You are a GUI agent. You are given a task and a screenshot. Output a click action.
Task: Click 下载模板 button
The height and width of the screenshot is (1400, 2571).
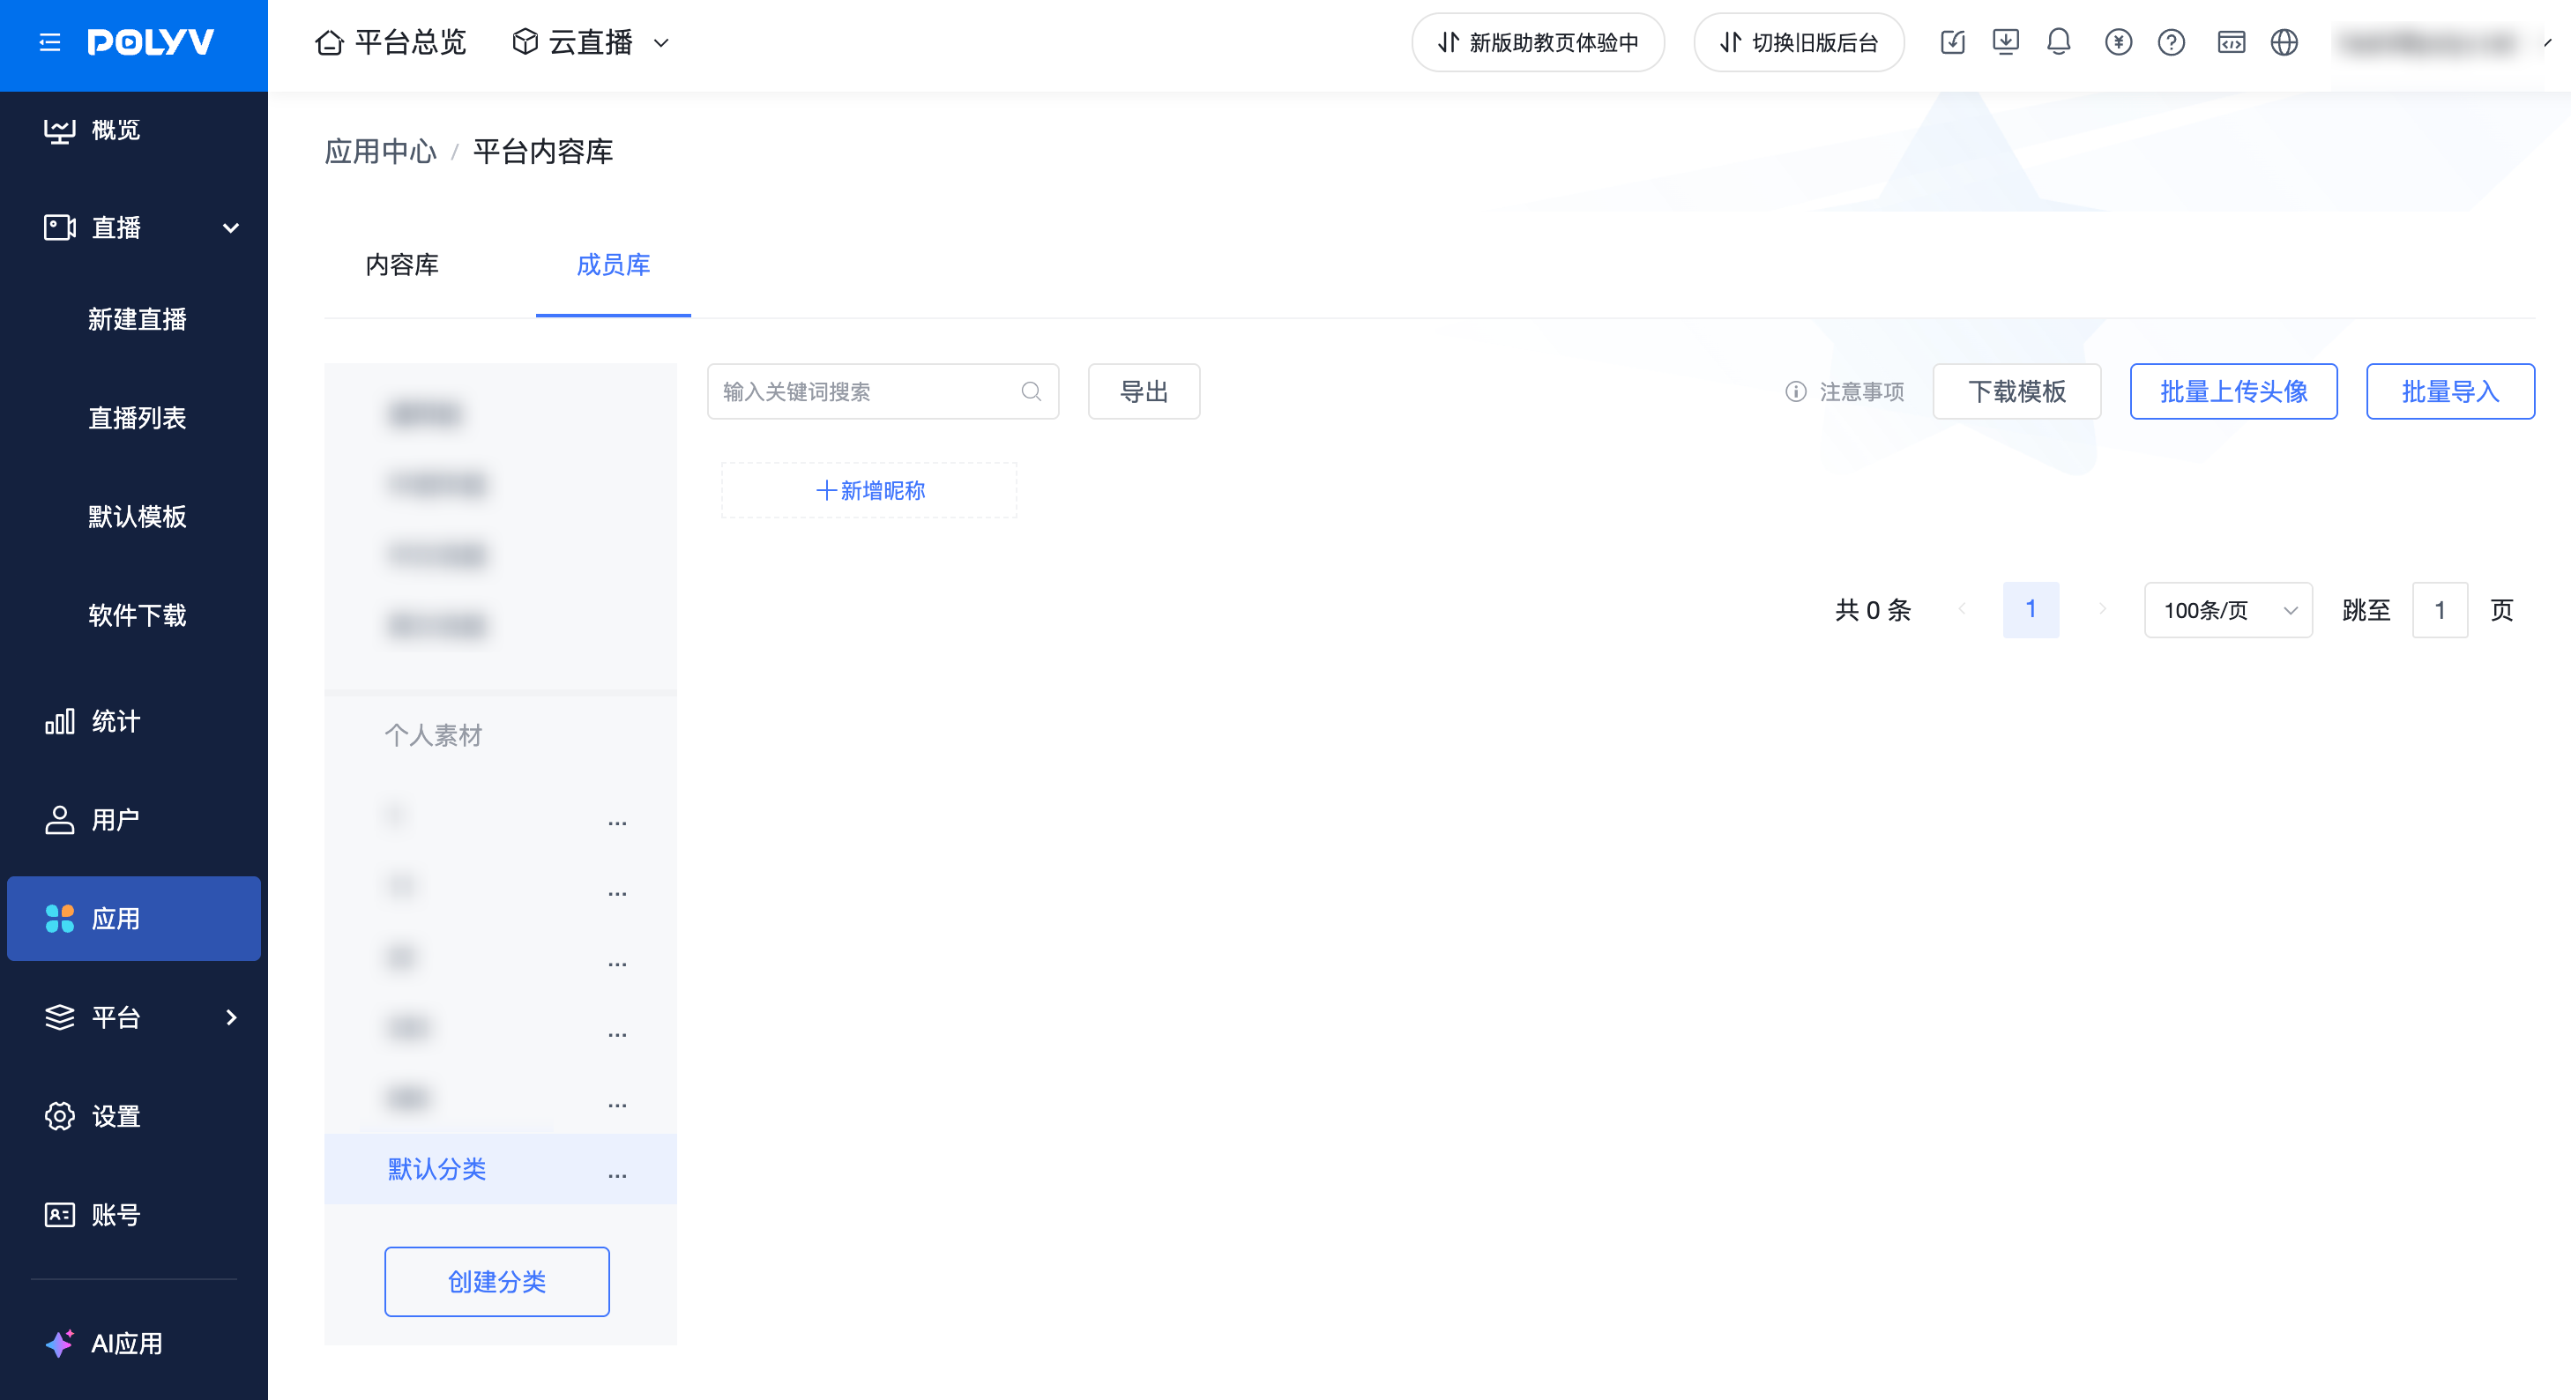[2017, 391]
